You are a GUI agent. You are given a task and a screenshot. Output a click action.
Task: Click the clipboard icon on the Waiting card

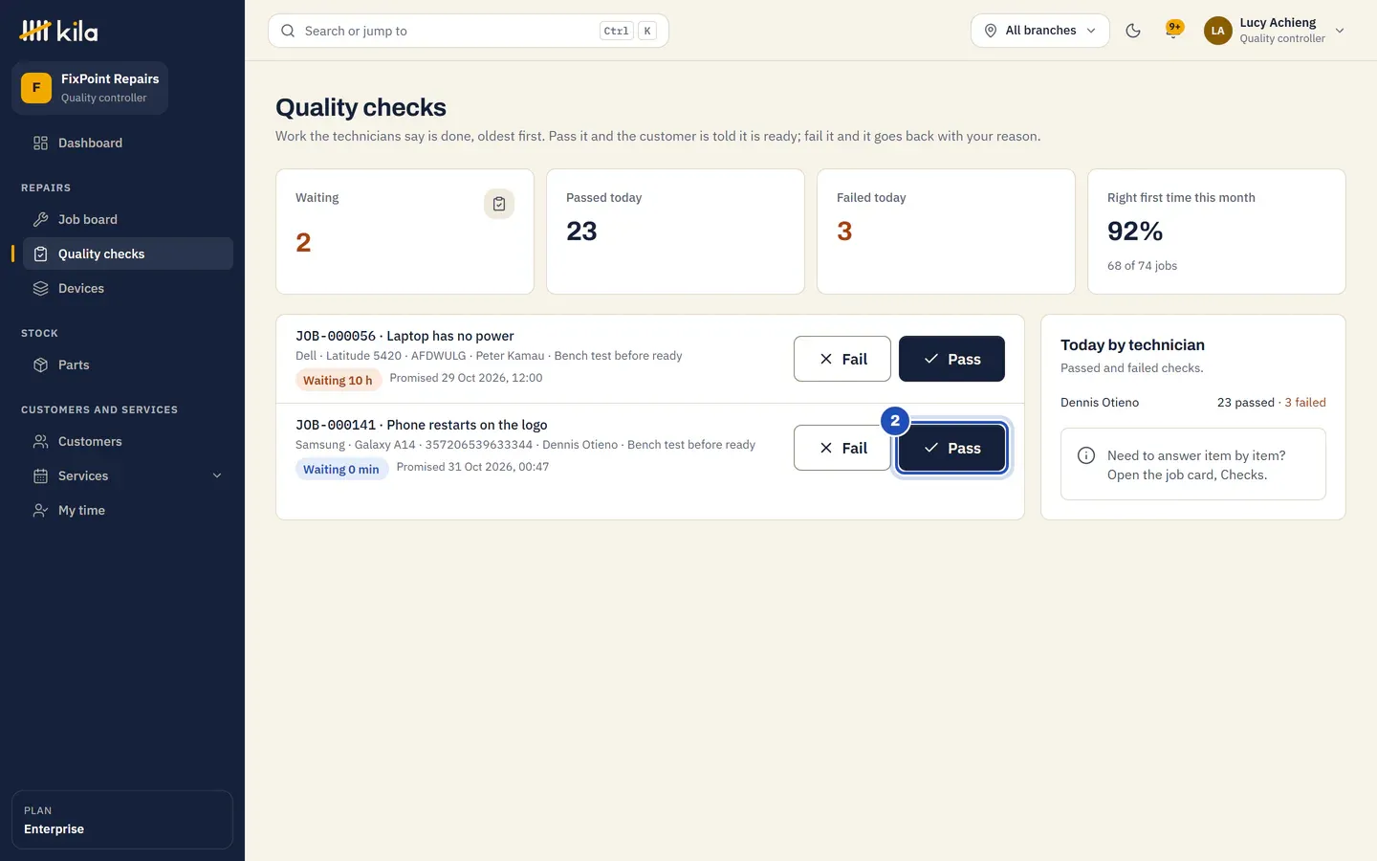499,204
